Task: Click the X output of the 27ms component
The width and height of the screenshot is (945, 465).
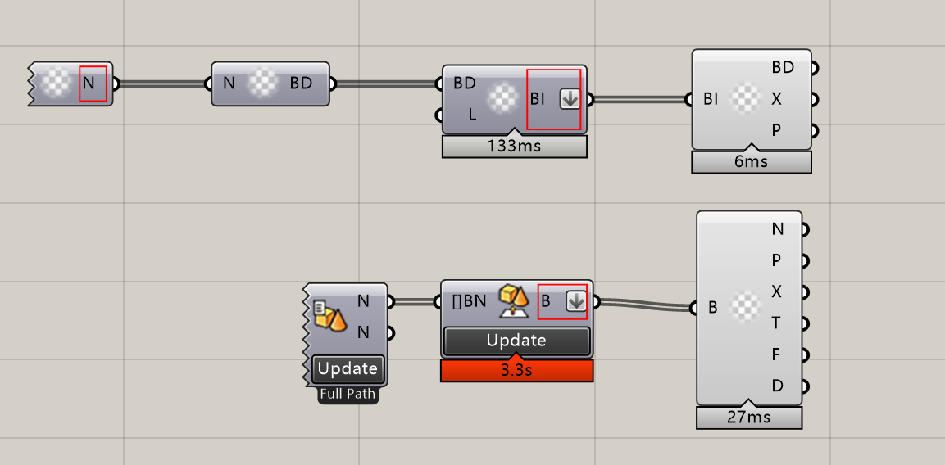Action: tap(777, 291)
